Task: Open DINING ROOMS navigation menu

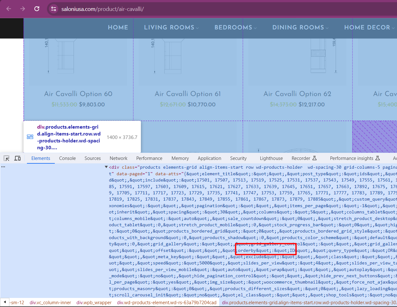Action: click(300, 28)
